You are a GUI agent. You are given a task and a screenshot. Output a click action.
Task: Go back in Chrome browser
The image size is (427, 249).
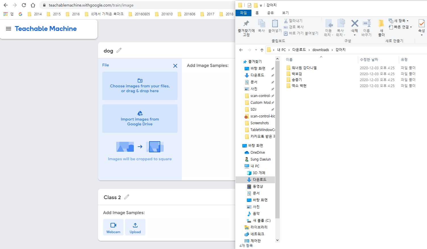click(6, 5)
